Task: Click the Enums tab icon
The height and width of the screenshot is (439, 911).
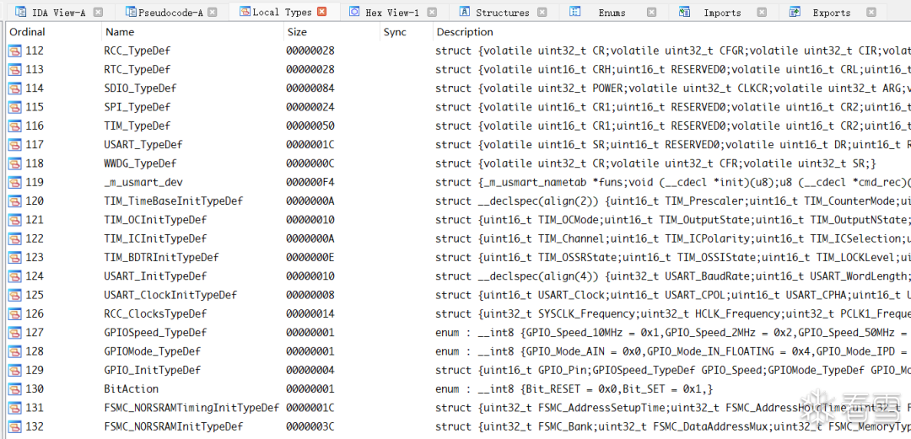Action: click(x=575, y=12)
